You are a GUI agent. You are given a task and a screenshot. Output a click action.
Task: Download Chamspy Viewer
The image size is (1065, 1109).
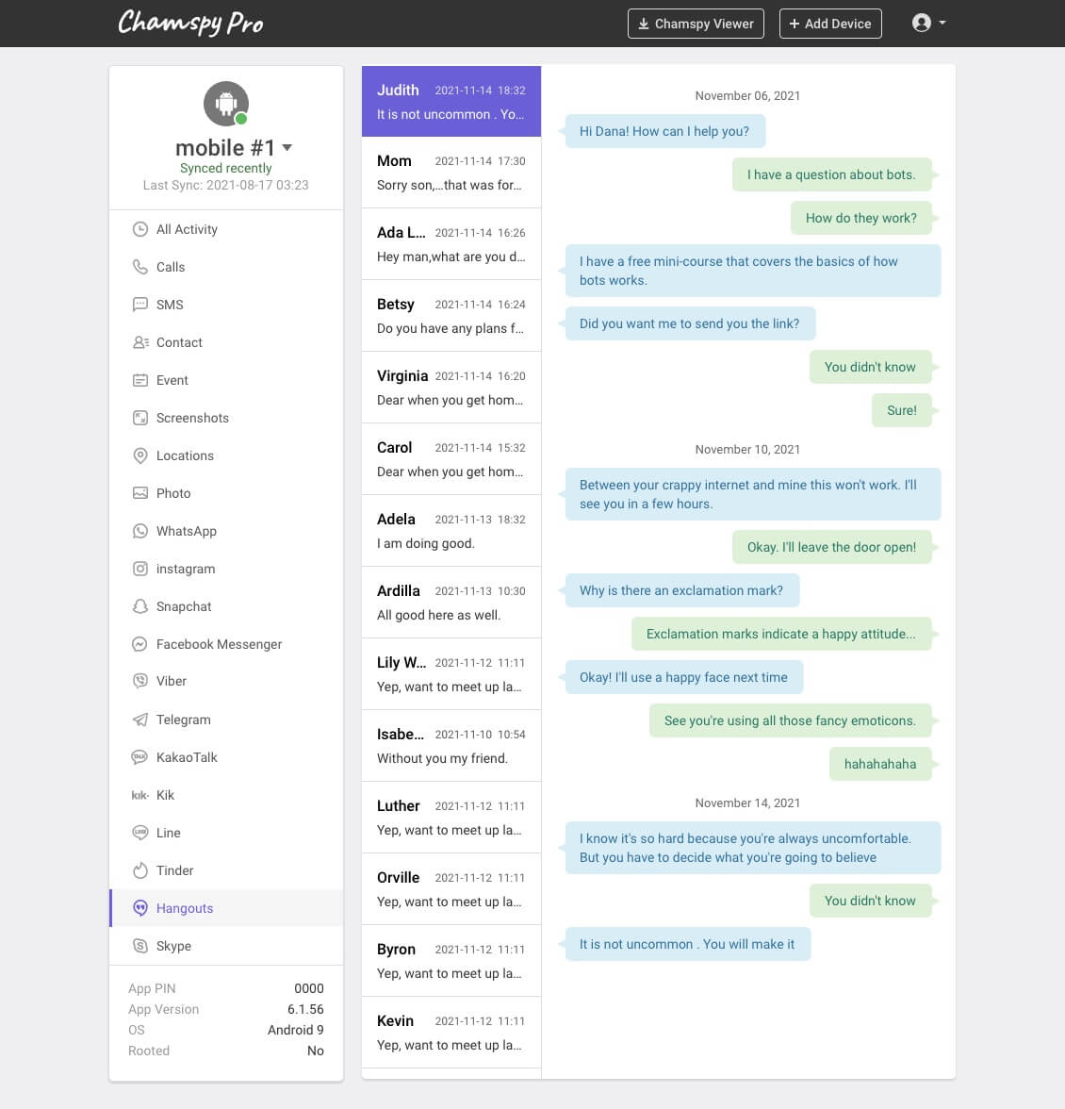coord(696,24)
